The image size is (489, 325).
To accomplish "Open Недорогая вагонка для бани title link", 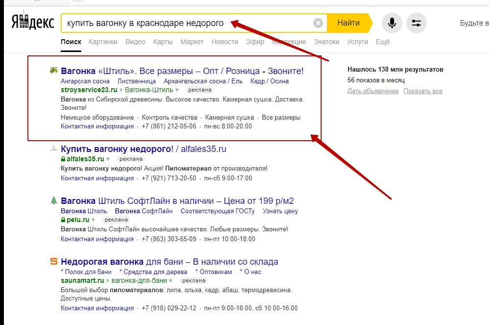I will (169, 262).
